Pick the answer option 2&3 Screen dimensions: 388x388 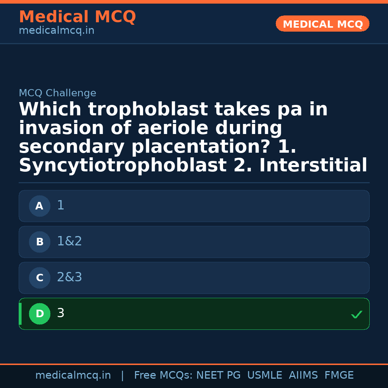(x=194, y=278)
